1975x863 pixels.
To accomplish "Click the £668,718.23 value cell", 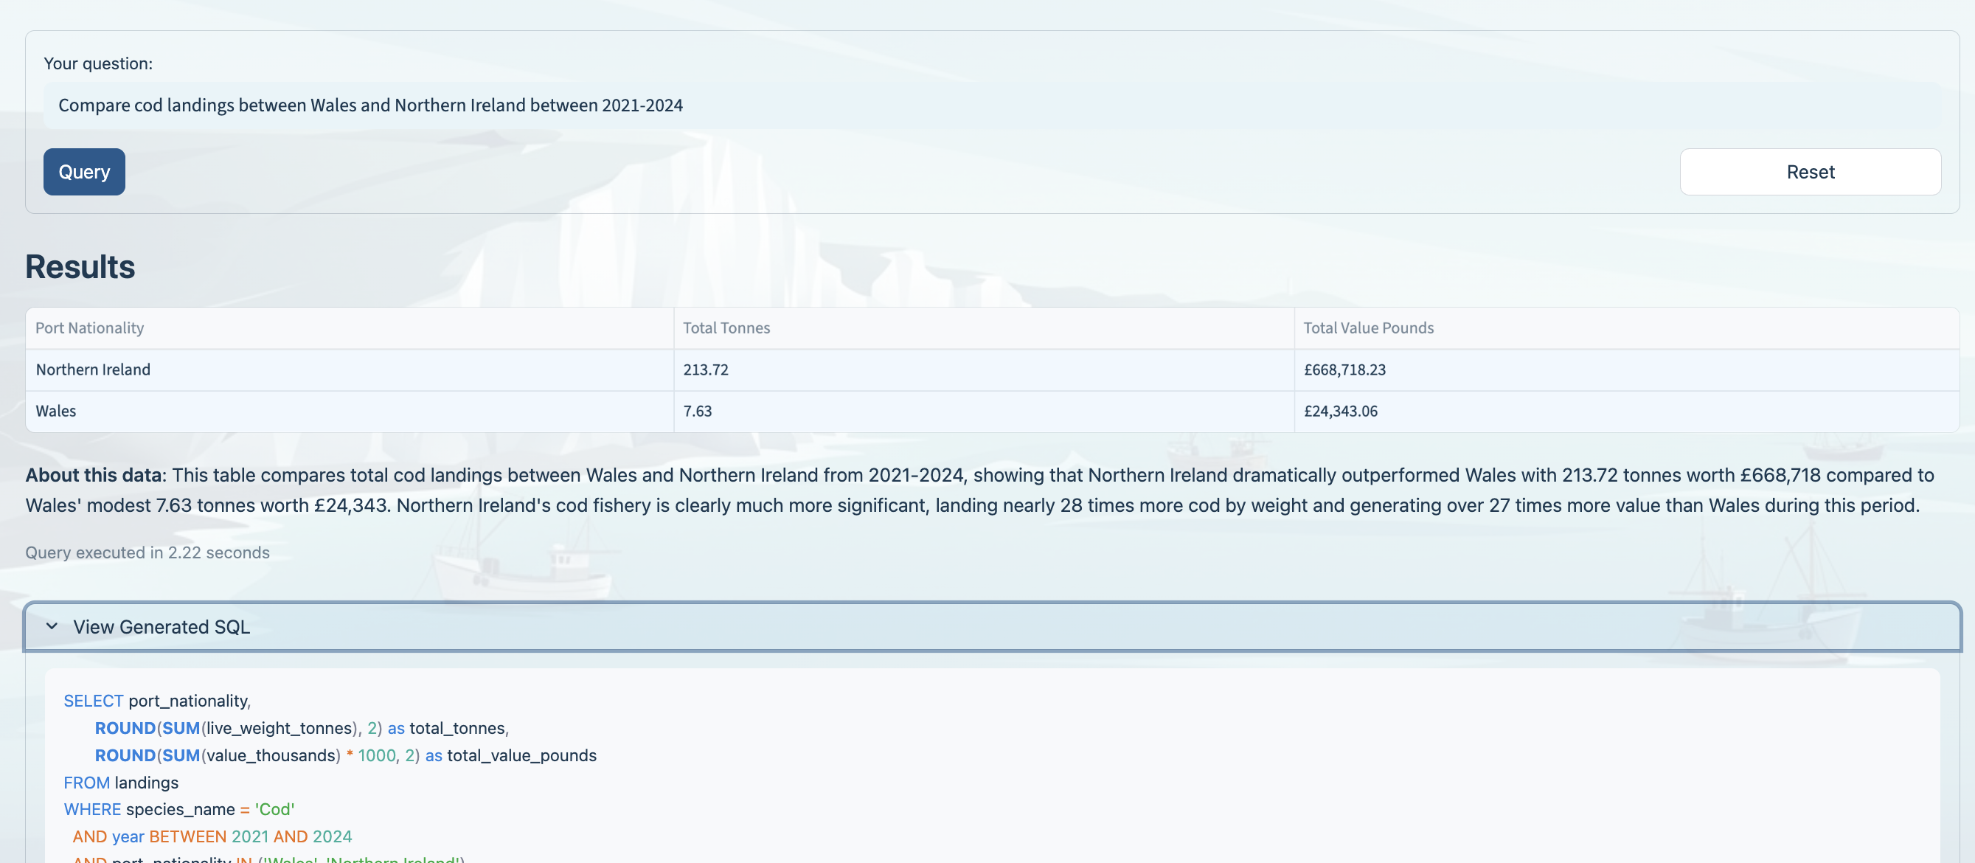I will (1344, 369).
